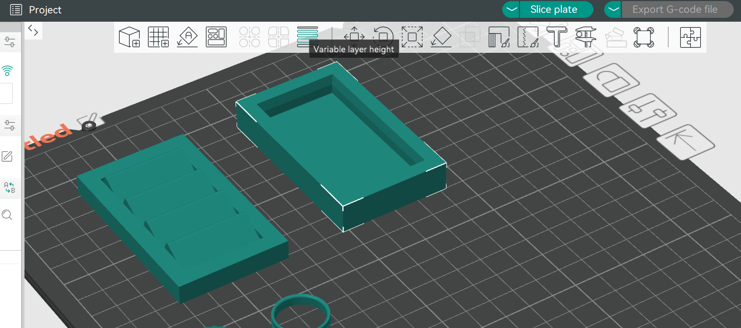Collapse the sidebar with arrows toggle
Viewport: 741px width, 328px height.
point(33,31)
